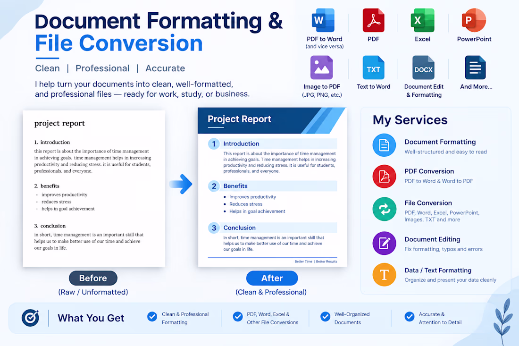Click 'Organize and present your data cleanly' text

point(450,280)
